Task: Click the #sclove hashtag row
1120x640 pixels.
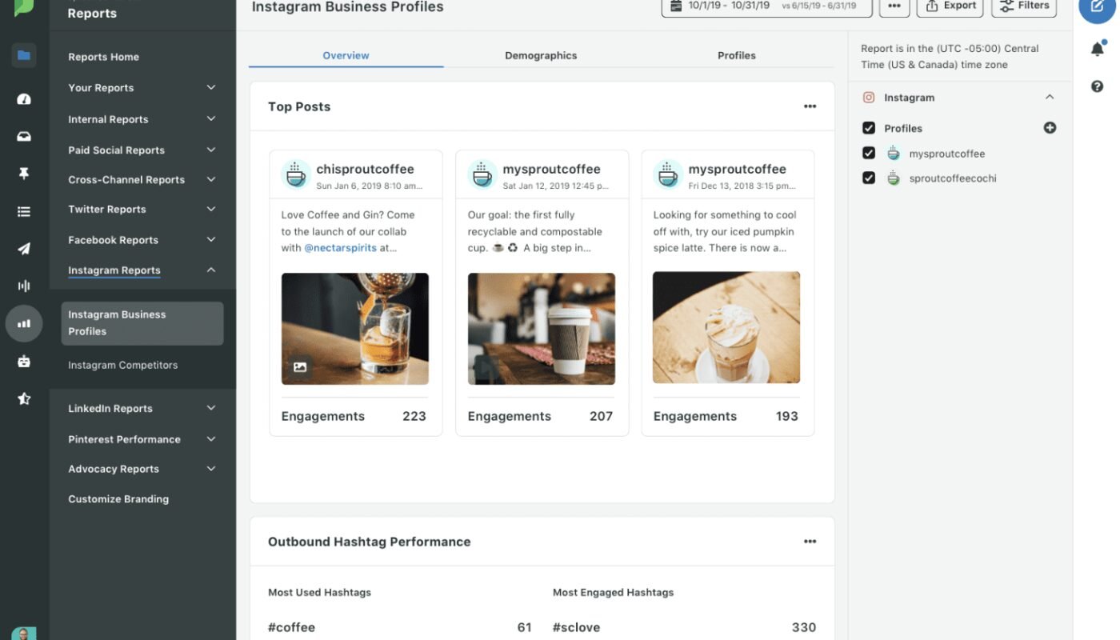Action: click(684, 627)
